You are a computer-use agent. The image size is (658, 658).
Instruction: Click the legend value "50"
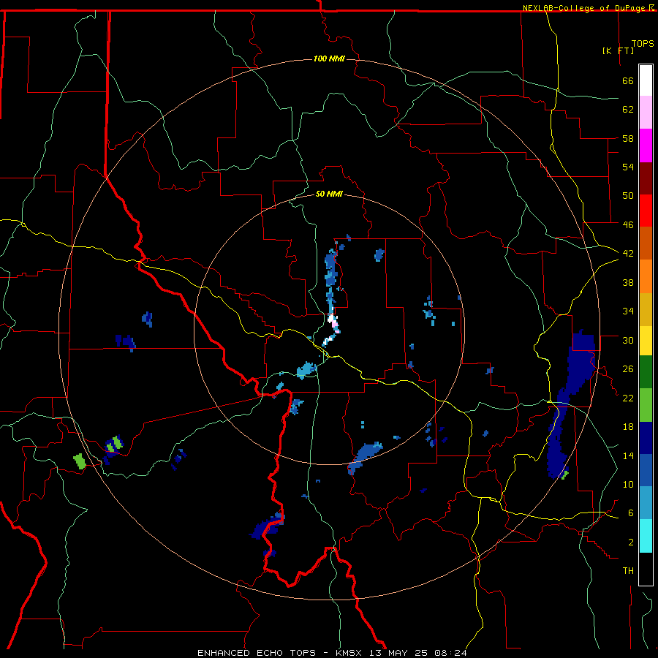628,195
